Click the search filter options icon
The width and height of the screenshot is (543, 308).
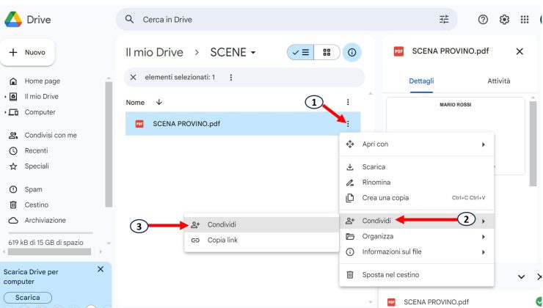pos(443,20)
